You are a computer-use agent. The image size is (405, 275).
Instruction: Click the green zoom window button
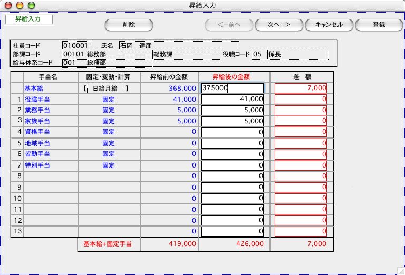coord(31,5)
